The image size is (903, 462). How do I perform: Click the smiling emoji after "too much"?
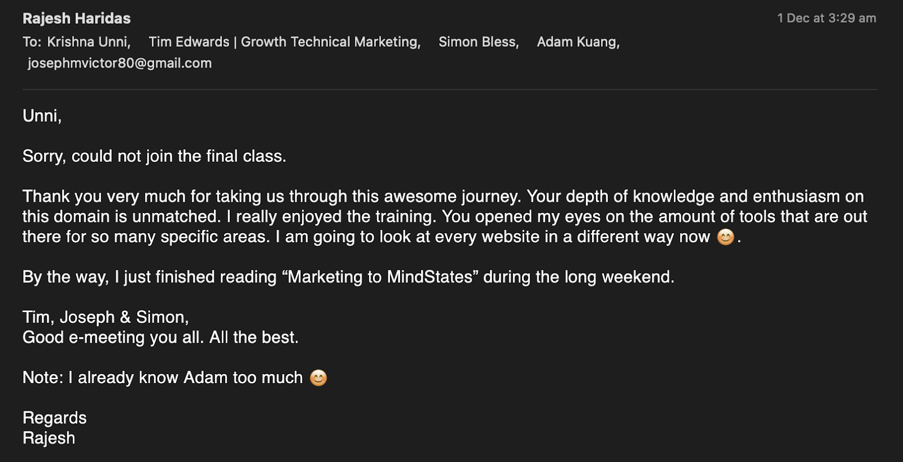coord(318,377)
